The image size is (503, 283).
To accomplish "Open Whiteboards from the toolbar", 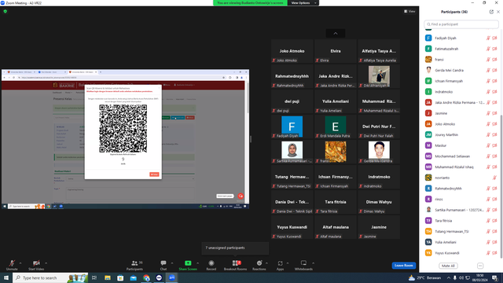I will 303,265.
